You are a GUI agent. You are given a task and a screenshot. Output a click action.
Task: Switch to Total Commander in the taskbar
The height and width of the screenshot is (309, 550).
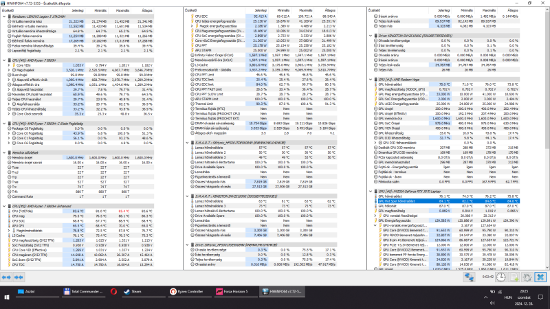tap(83, 291)
